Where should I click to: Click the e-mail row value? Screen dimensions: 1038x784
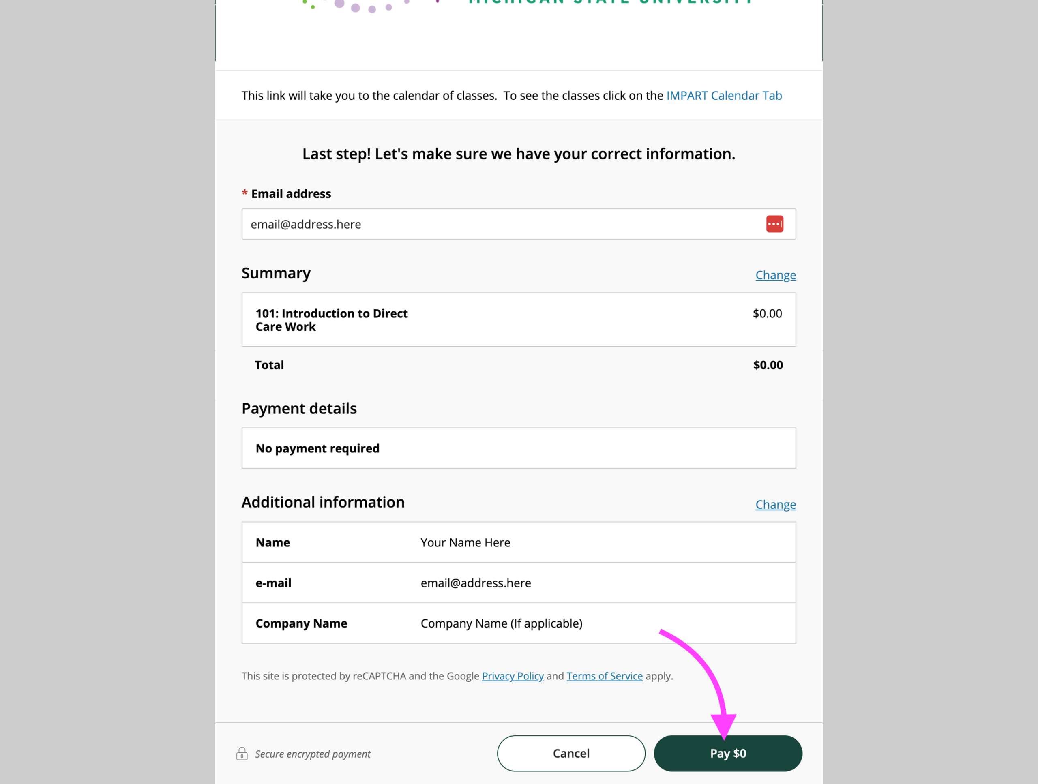click(x=475, y=583)
